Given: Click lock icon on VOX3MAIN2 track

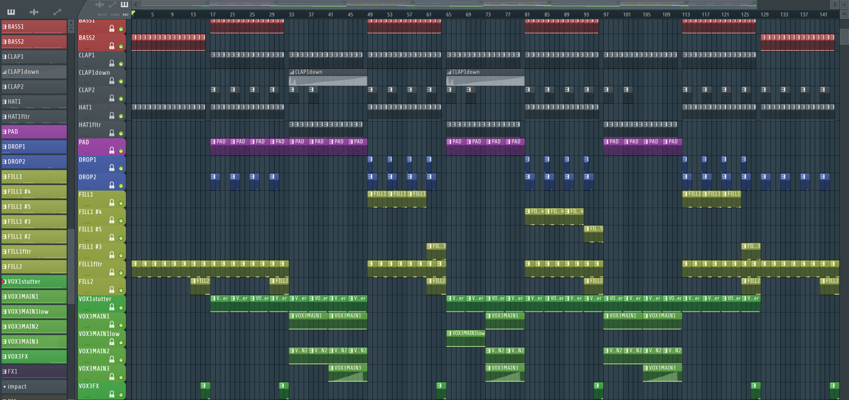Looking at the screenshot, I should (112, 359).
